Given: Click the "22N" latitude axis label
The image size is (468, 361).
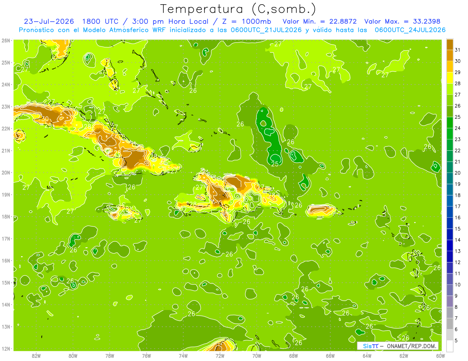Looking at the screenshot, I should coord(5,129).
